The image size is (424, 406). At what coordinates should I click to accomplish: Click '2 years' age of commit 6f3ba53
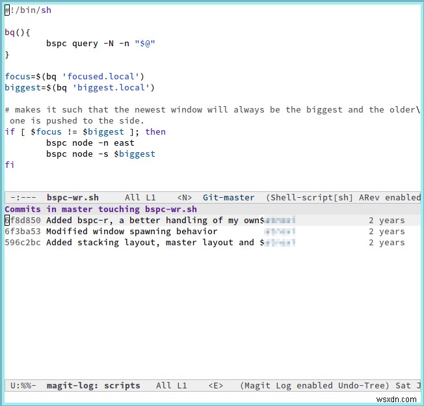[387, 232]
